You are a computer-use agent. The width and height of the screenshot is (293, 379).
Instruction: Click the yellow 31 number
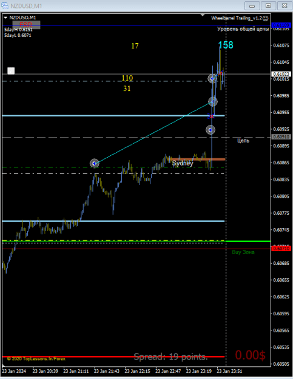127,89
